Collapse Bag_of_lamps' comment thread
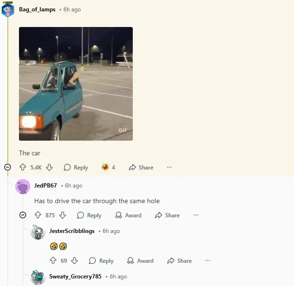The image size is (294, 286). 8,167
